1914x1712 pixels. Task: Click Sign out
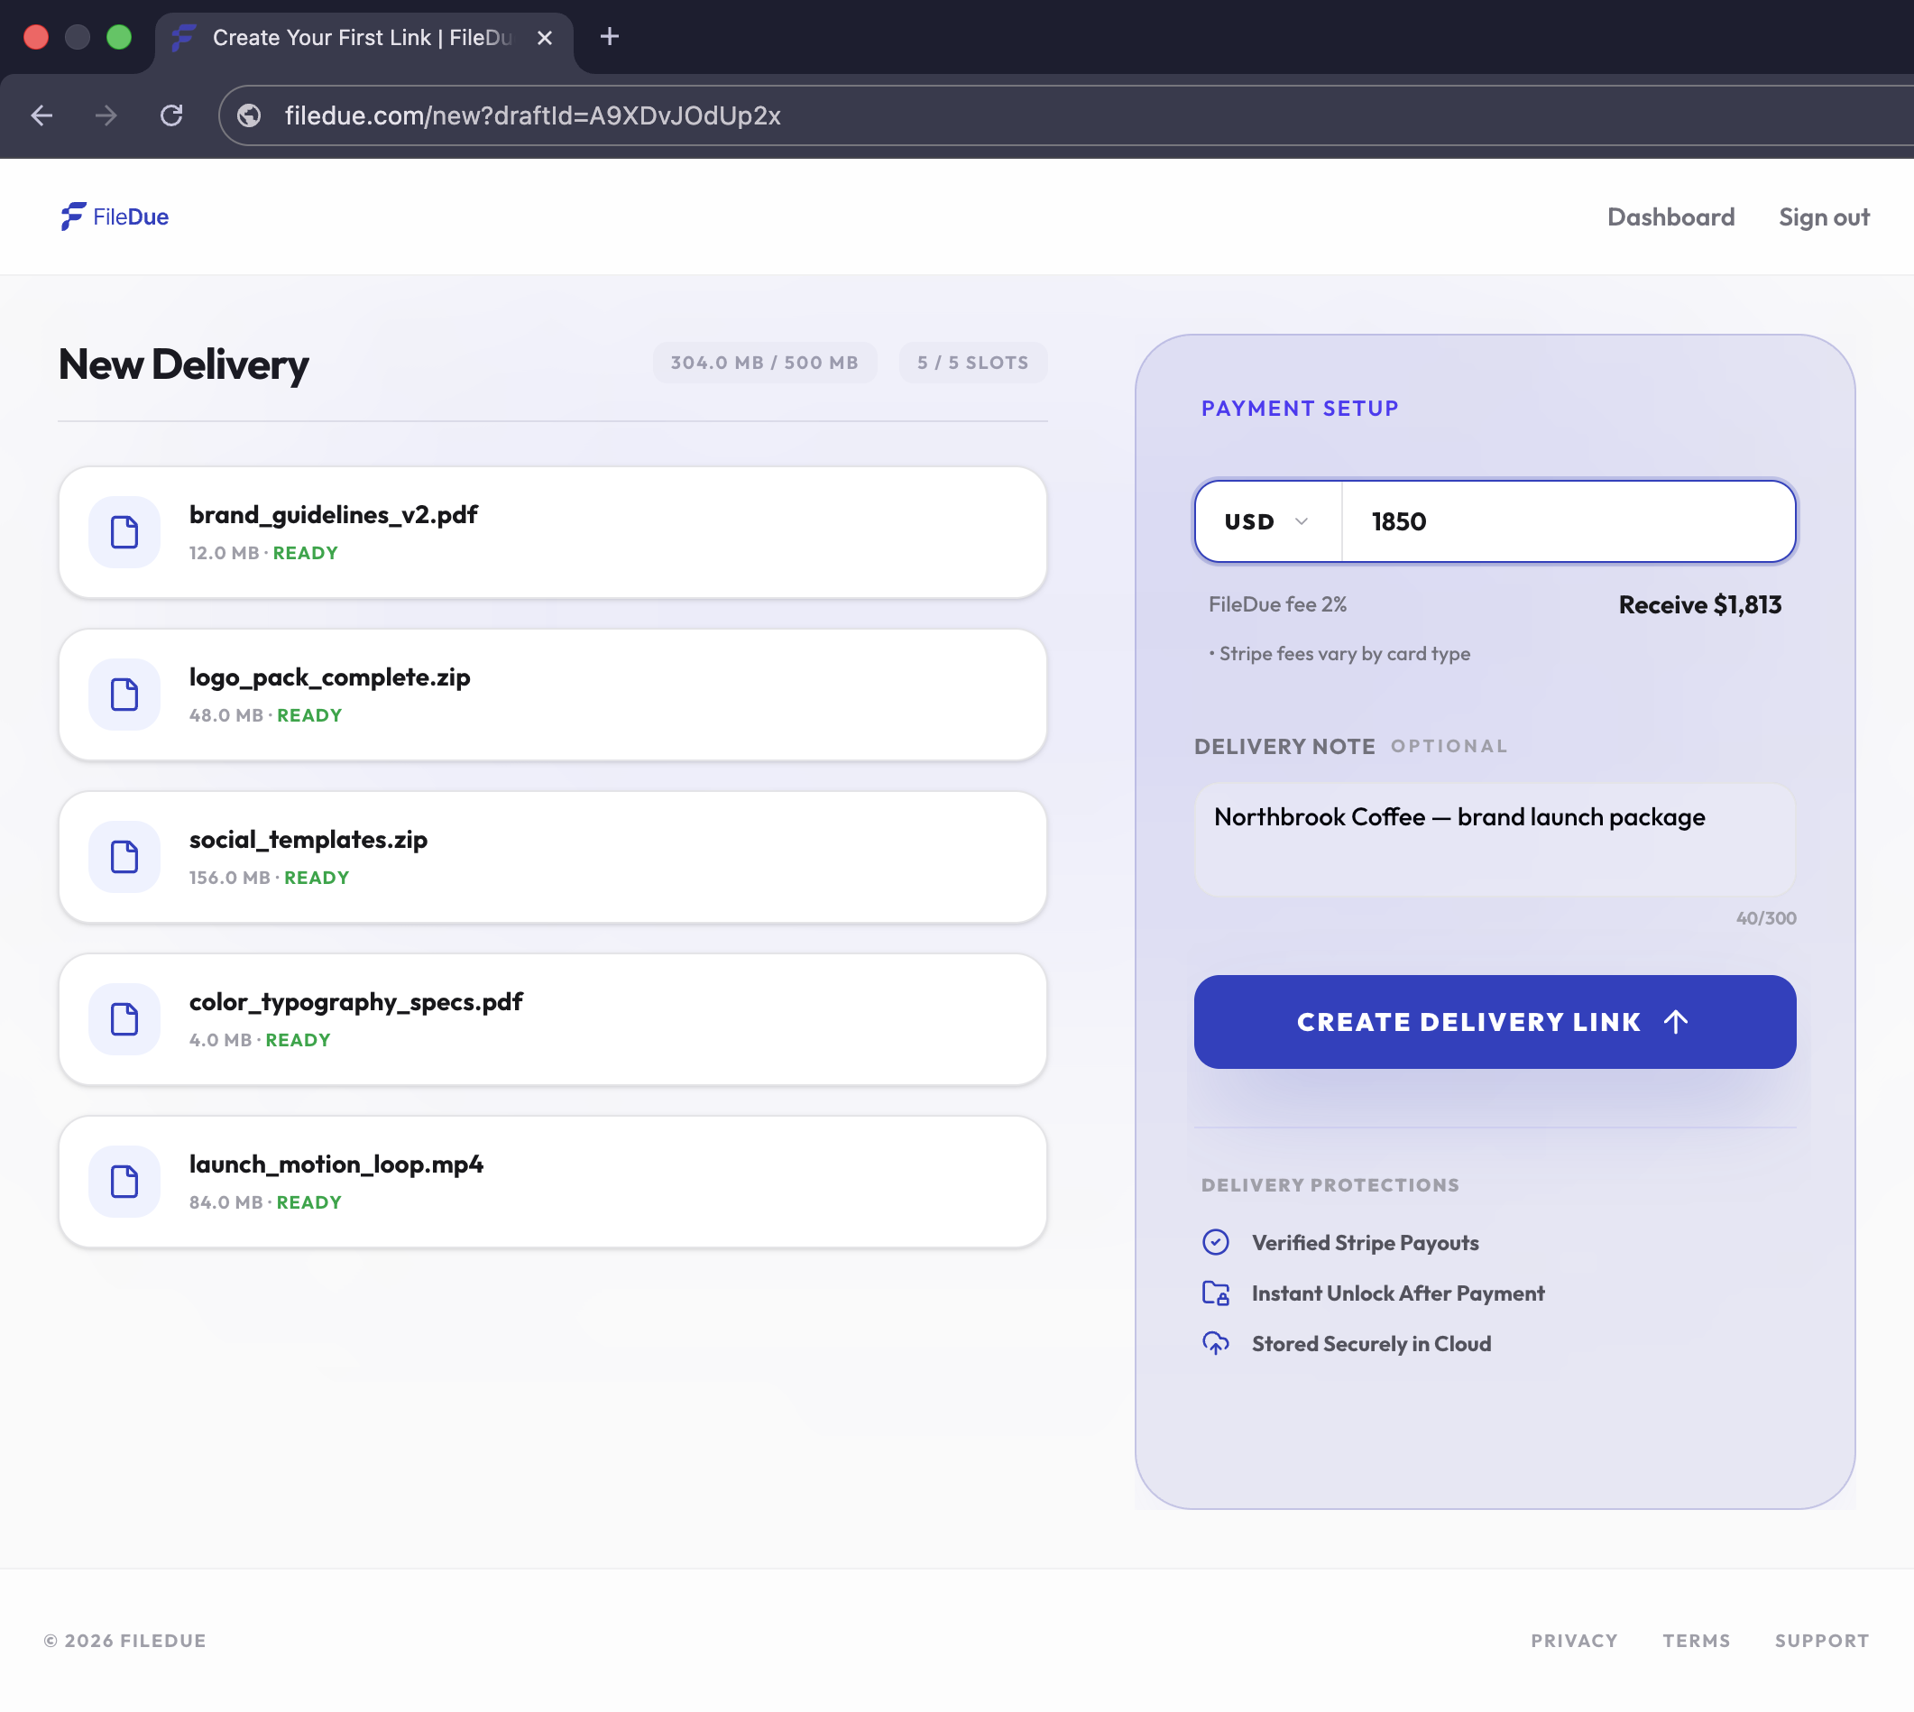click(x=1824, y=217)
